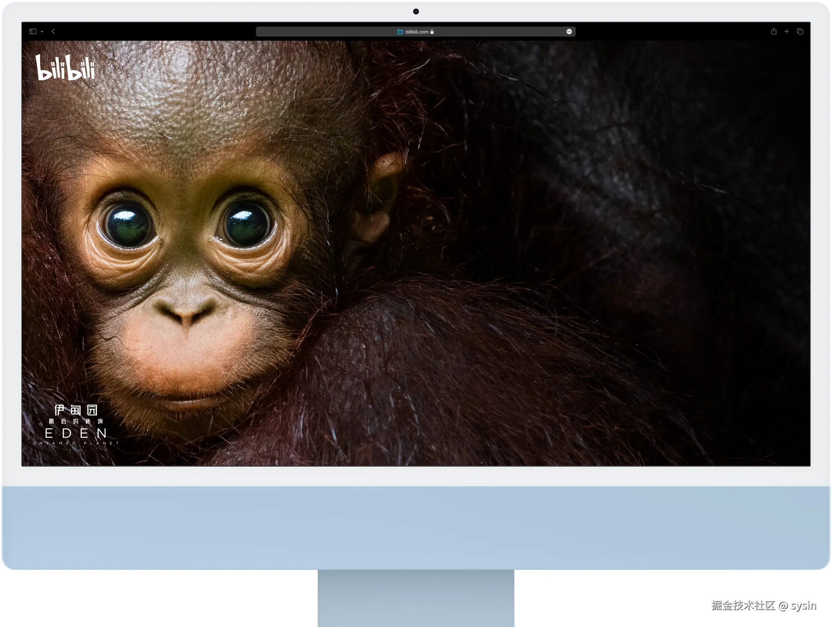The height and width of the screenshot is (627, 832).
Task: Click the bilibili favicon in address bar
Action: [x=400, y=32]
